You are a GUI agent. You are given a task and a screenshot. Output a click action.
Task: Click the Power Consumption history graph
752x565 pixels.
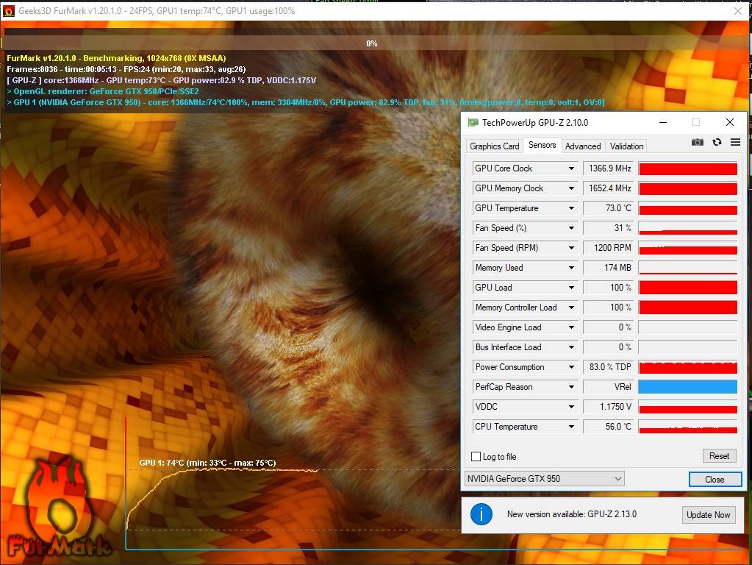click(x=688, y=367)
